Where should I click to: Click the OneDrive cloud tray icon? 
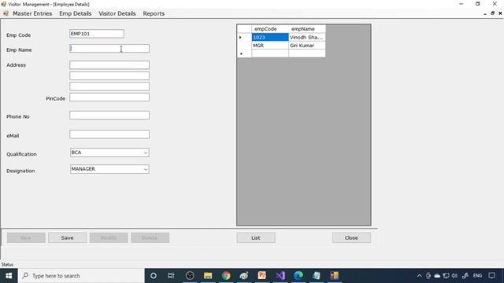coord(437,276)
